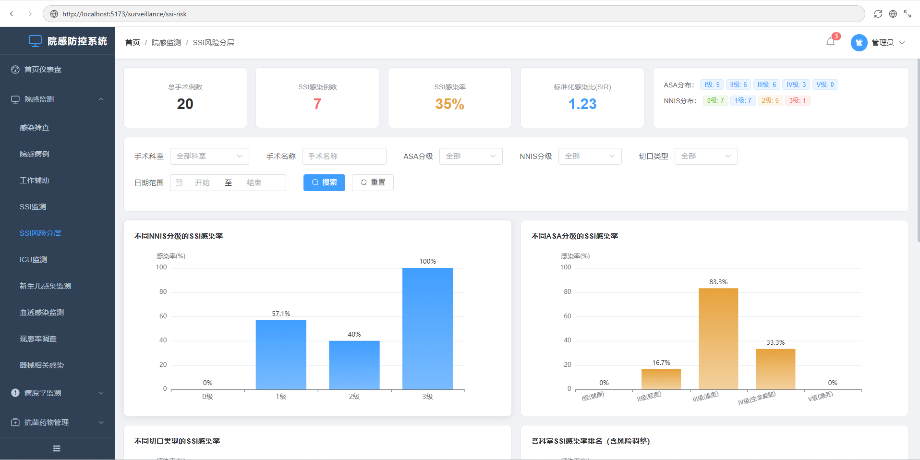Image resolution: width=920 pixels, height=460 pixels.
Task: Navigate to ICU监测 menu item
Action: pos(58,260)
